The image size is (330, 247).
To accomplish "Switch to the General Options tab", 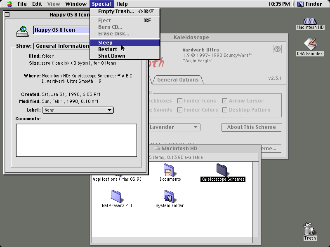I will (x=178, y=80).
